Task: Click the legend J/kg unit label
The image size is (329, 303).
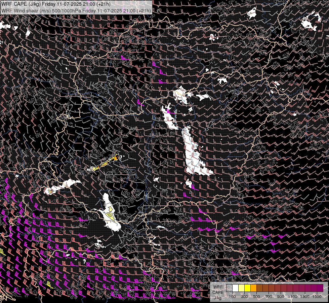Action: (218, 298)
